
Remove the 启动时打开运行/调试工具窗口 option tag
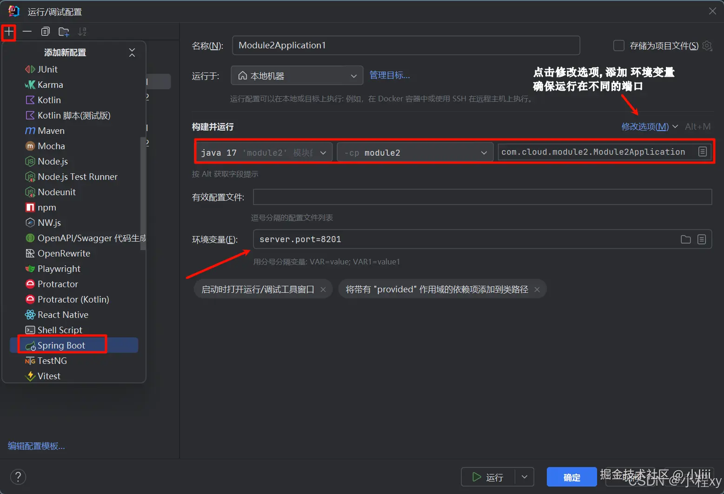coord(323,289)
